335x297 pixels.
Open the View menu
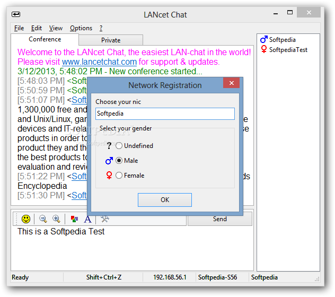click(x=56, y=28)
